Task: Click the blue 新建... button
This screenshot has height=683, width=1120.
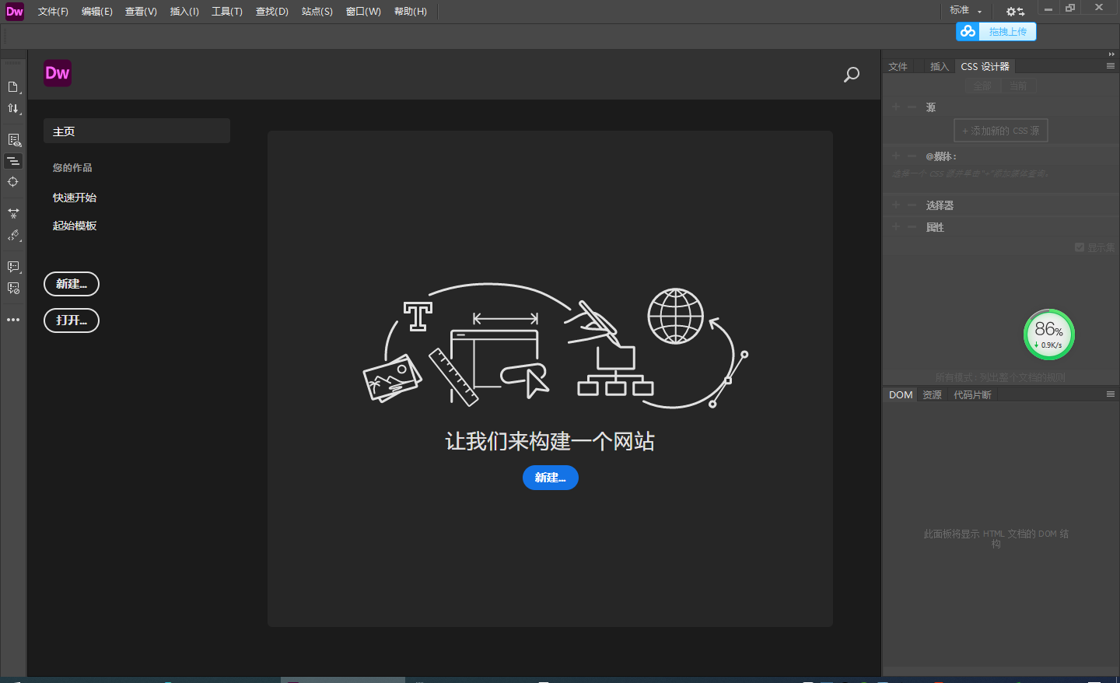Action: pyautogui.click(x=550, y=478)
